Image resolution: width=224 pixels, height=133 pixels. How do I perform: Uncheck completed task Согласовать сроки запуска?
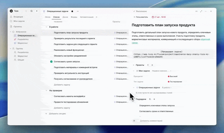pyautogui.click(x=51, y=61)
